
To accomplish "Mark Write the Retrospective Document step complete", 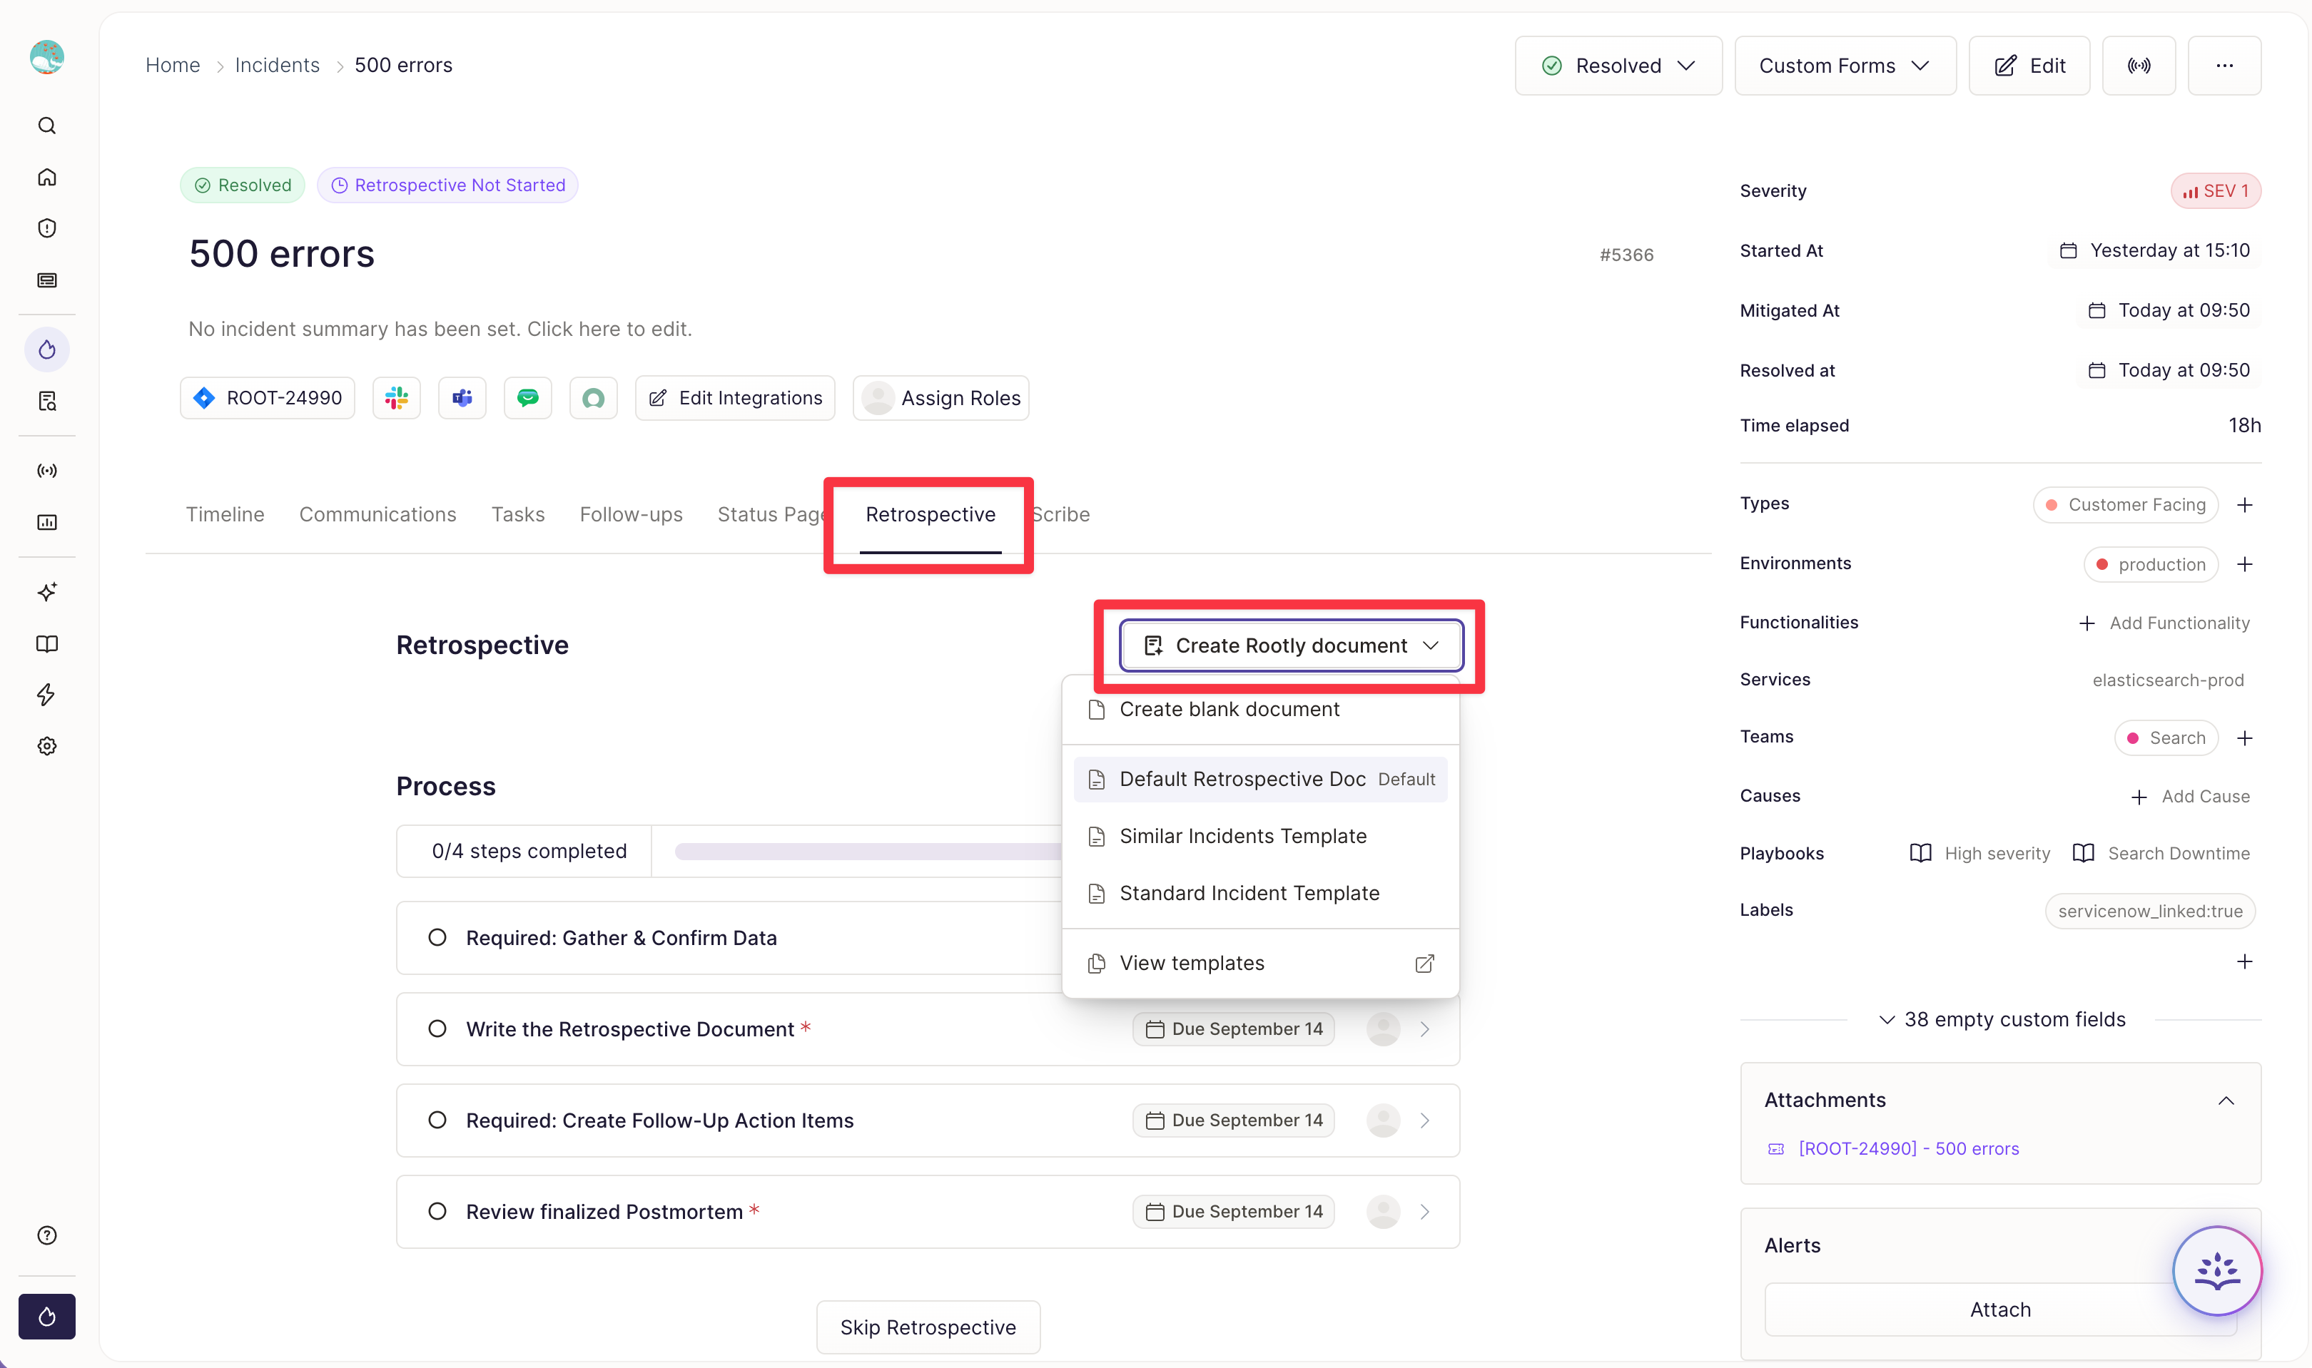I will pos(437,1028).
